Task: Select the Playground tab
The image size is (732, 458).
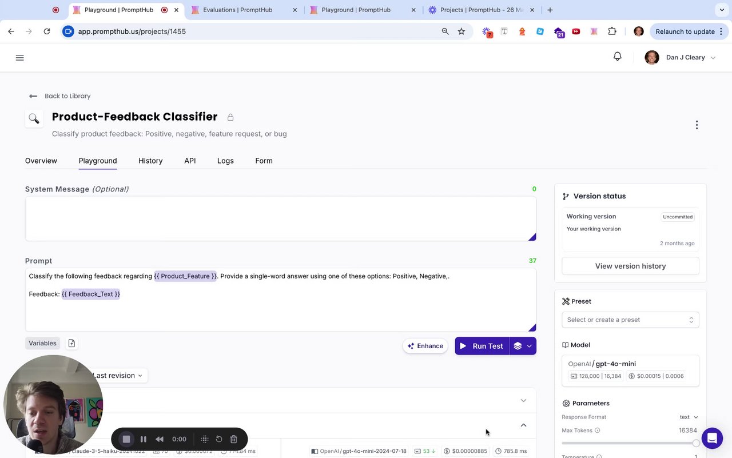Action: coord(98,161)
